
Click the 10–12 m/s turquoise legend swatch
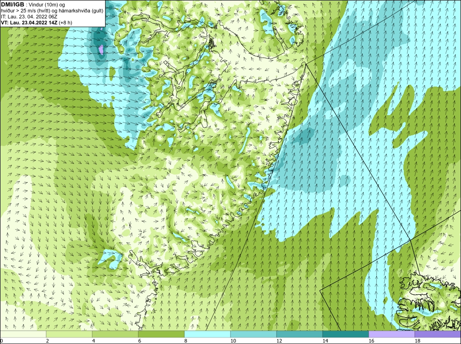[254, 334]
